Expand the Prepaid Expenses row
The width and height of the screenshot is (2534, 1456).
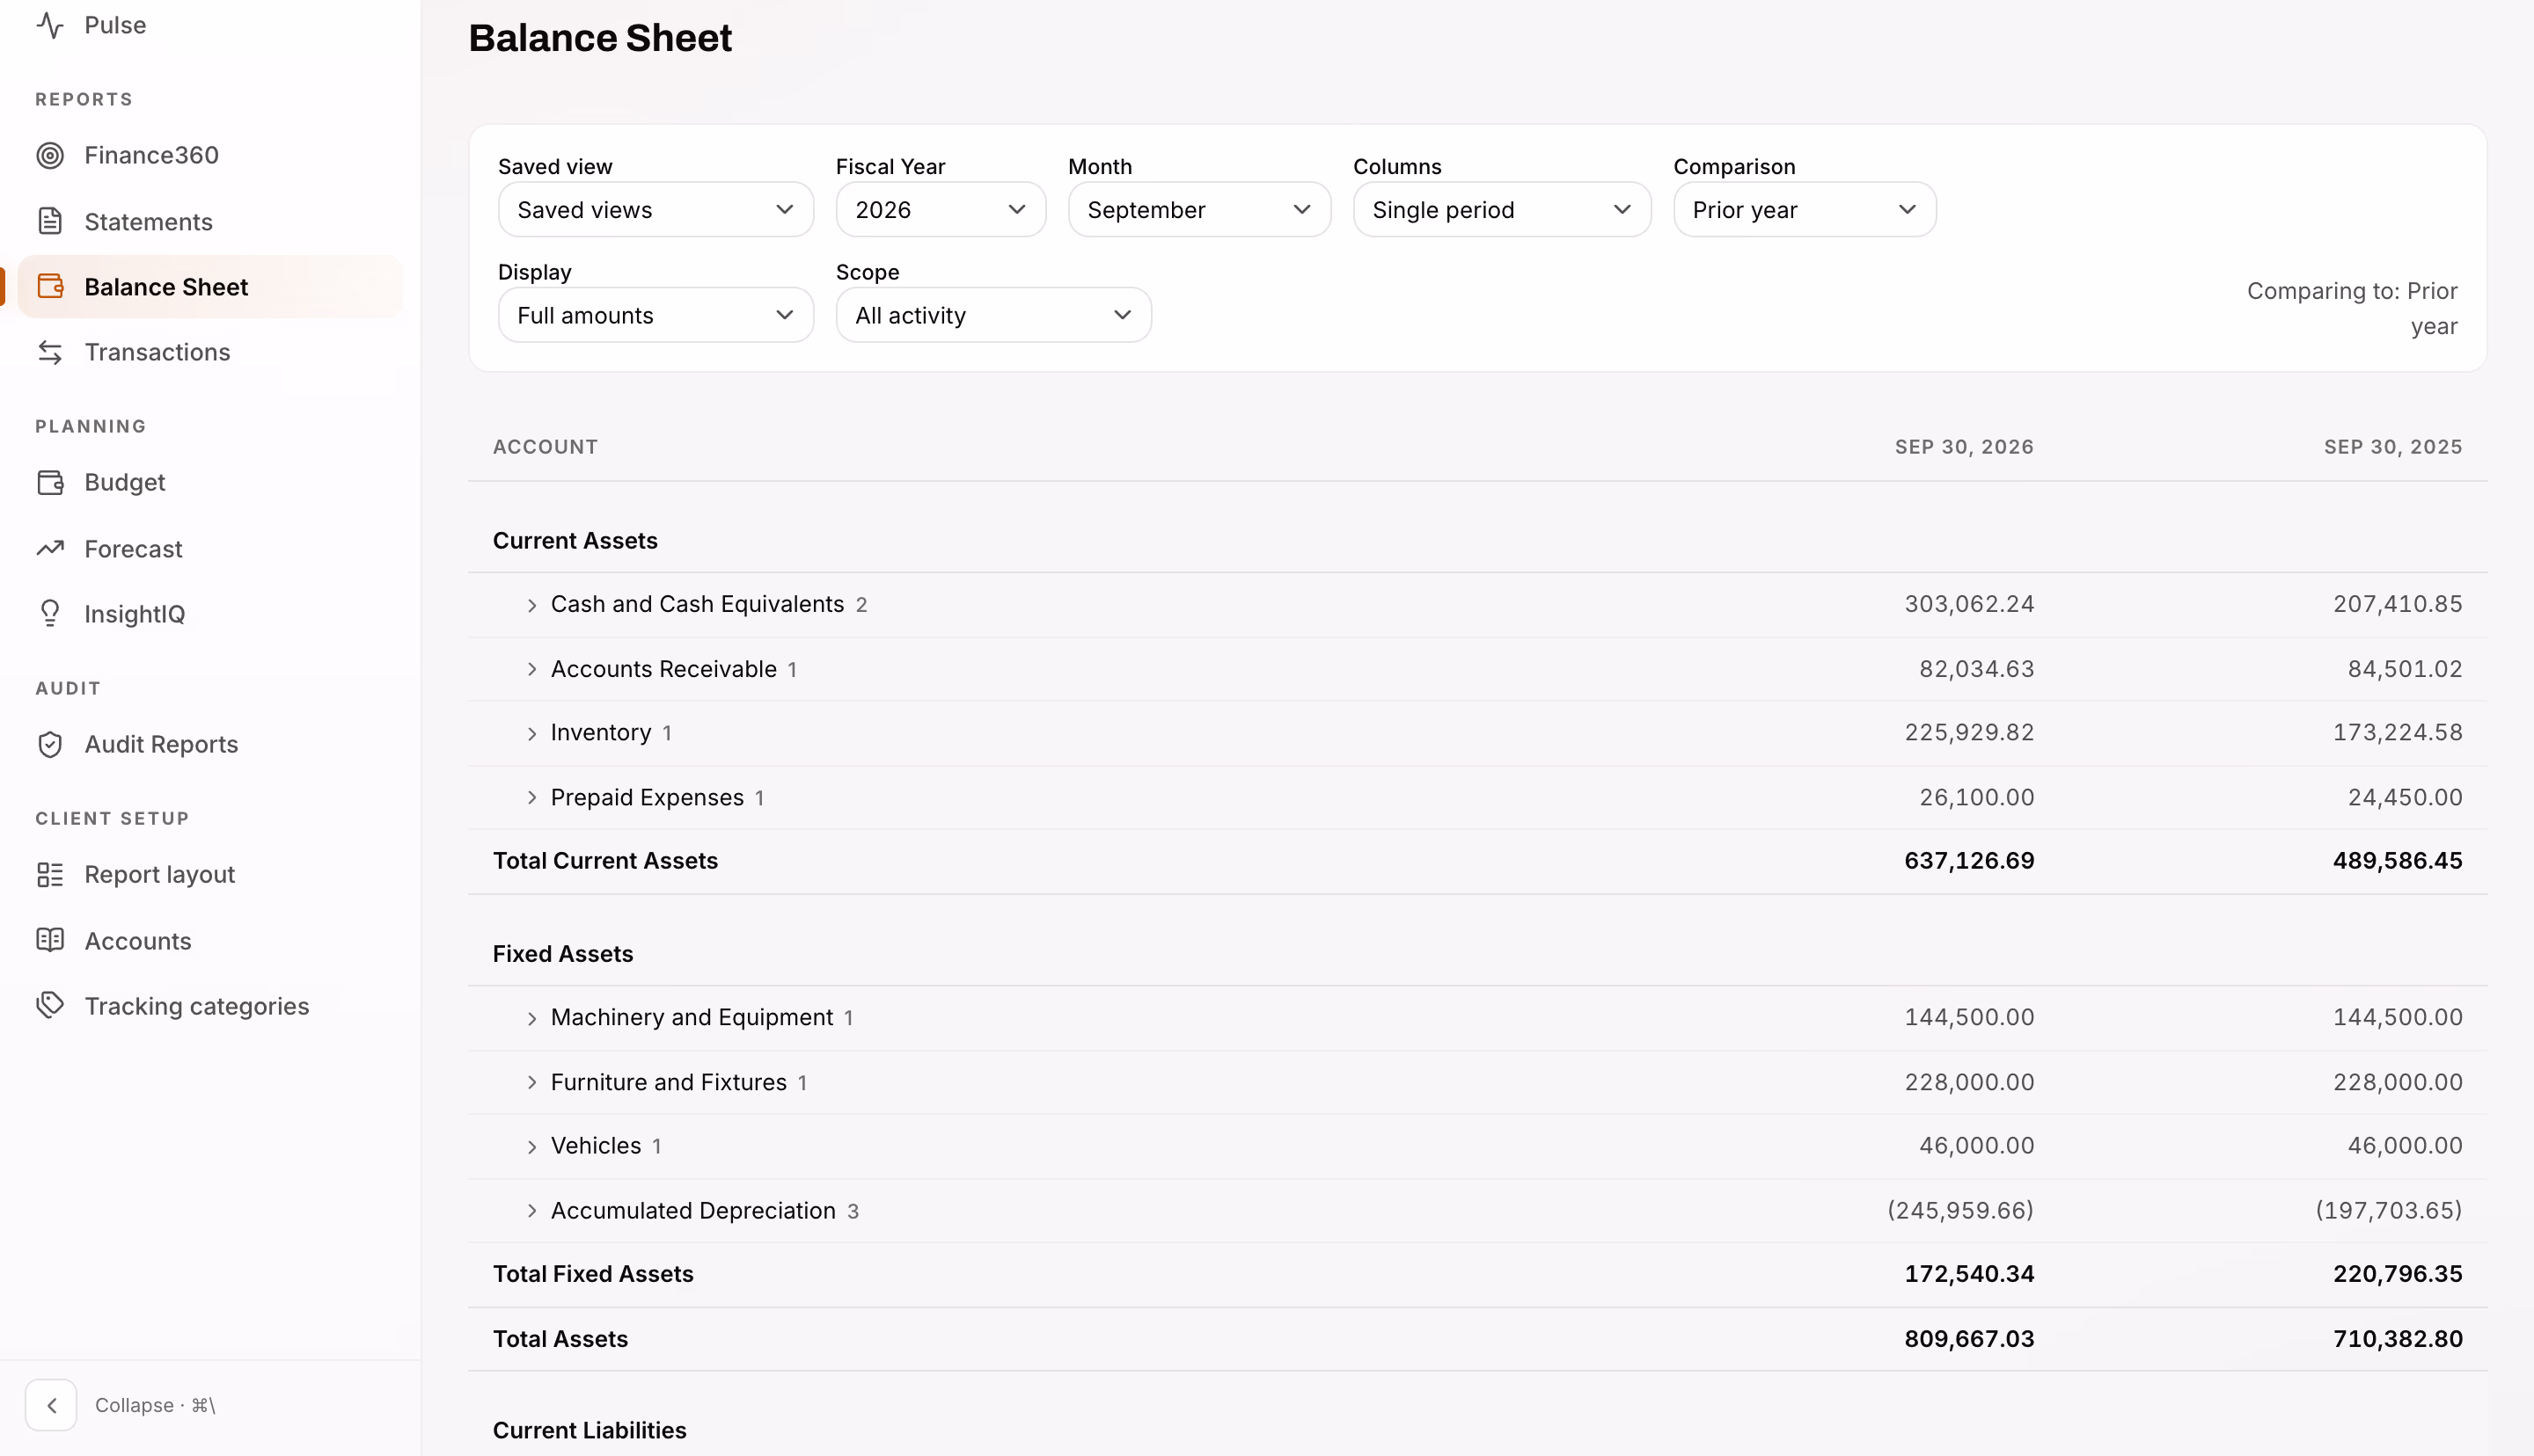click(532, 797)
